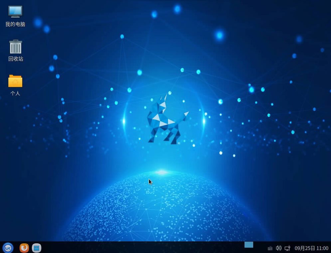Click the monitor screen of 我的电脑 icon
Image resolution: width=331 pixels, height=253 pixels.
[15, 11]
